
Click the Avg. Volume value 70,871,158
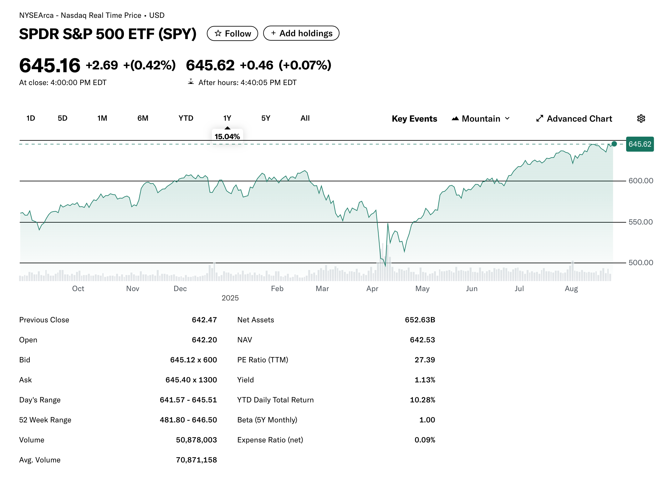(x=197, y=460)
